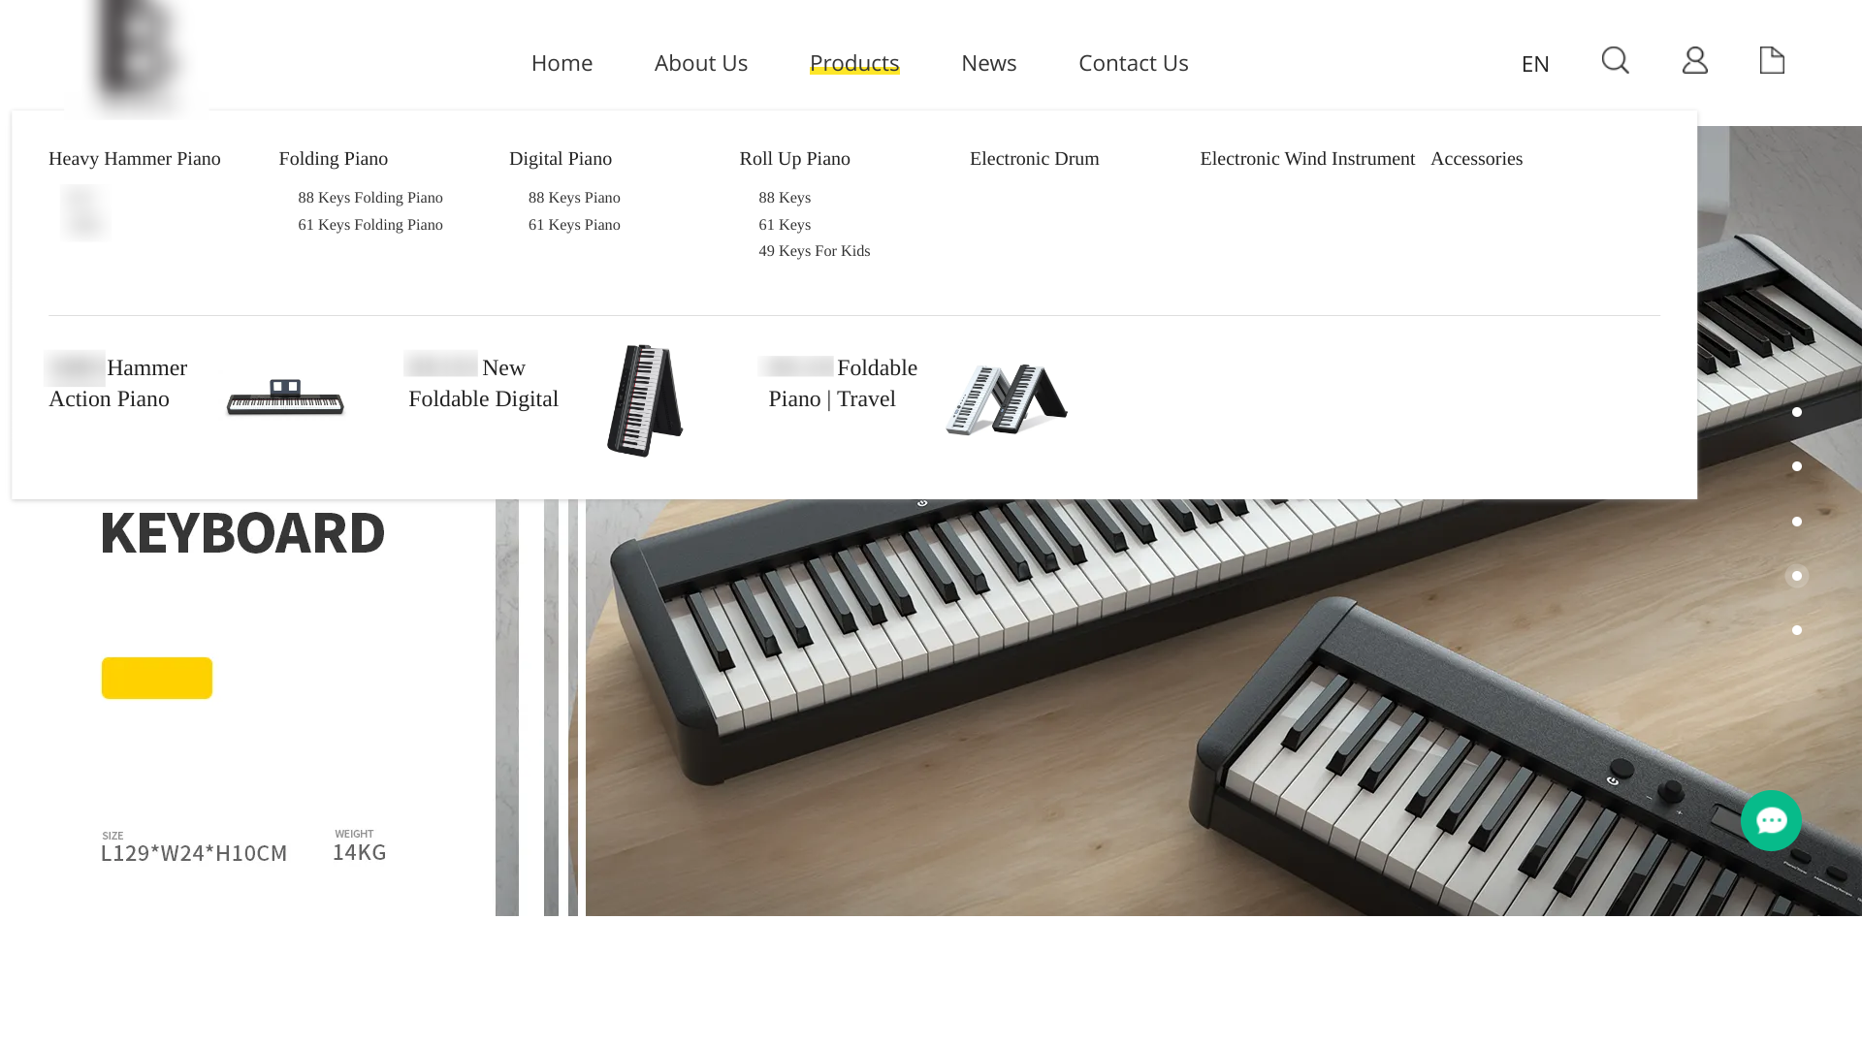Open the black foldable digital piano image
The image size is (1862, 1047).
[645, 399]
